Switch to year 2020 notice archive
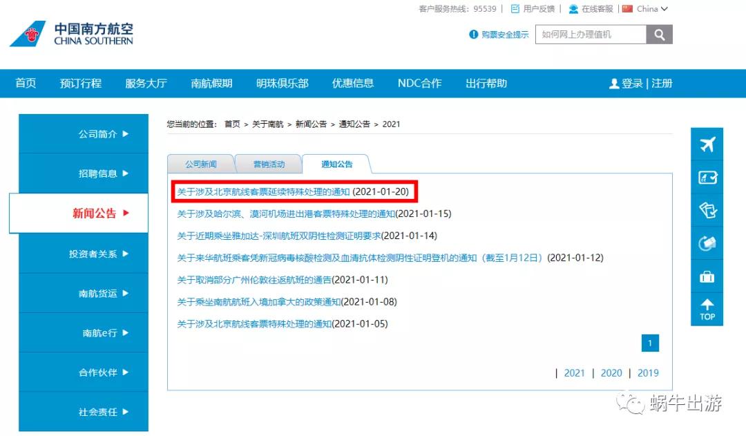The image size is (746, 436). (612, 372)
